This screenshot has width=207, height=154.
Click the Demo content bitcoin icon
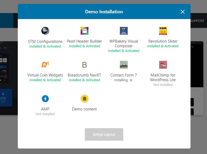click(x=84, y=99)
